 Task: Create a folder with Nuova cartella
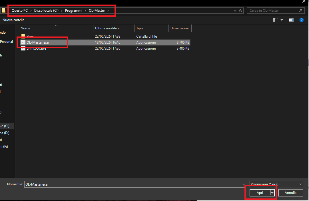[13, 20]
